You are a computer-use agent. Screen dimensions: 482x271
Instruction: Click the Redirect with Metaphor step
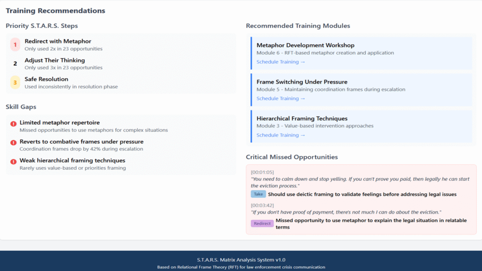pos(58,41)
